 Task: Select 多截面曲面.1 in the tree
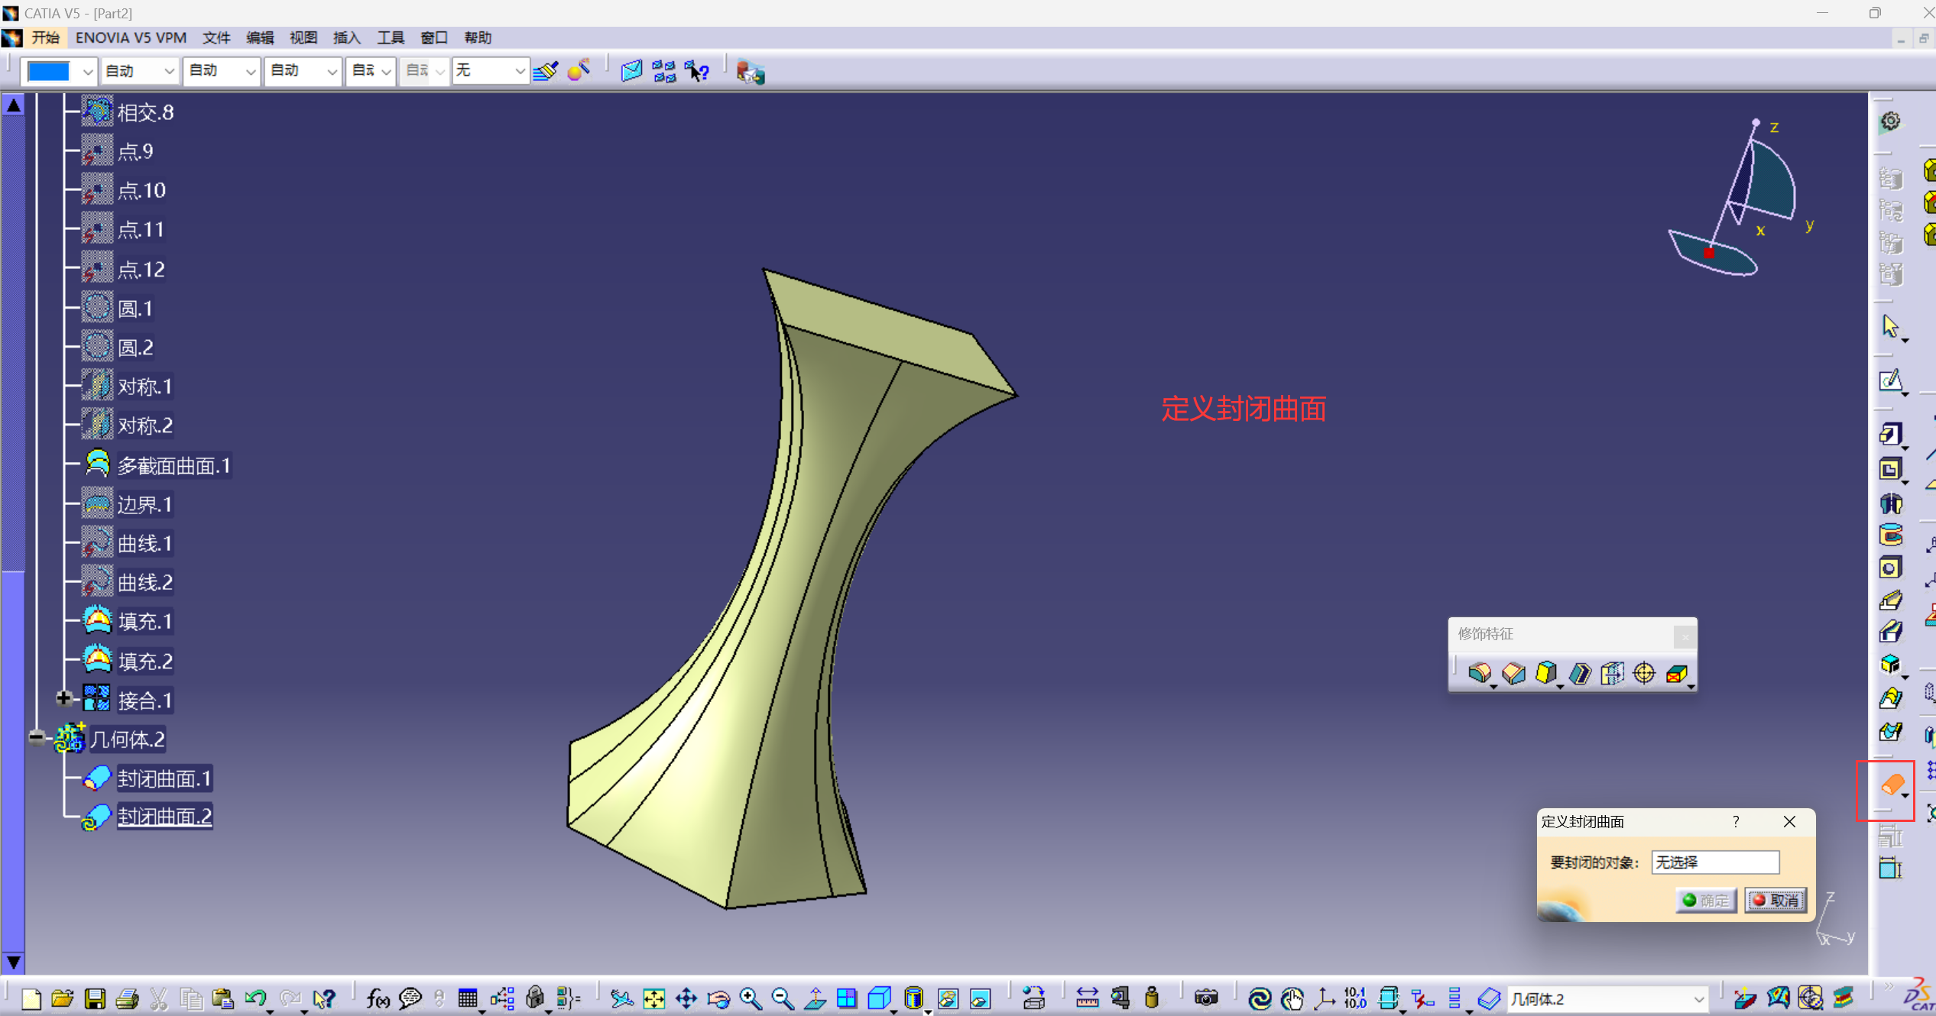point(173,465)
